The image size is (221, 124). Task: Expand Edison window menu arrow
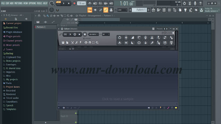59,29
